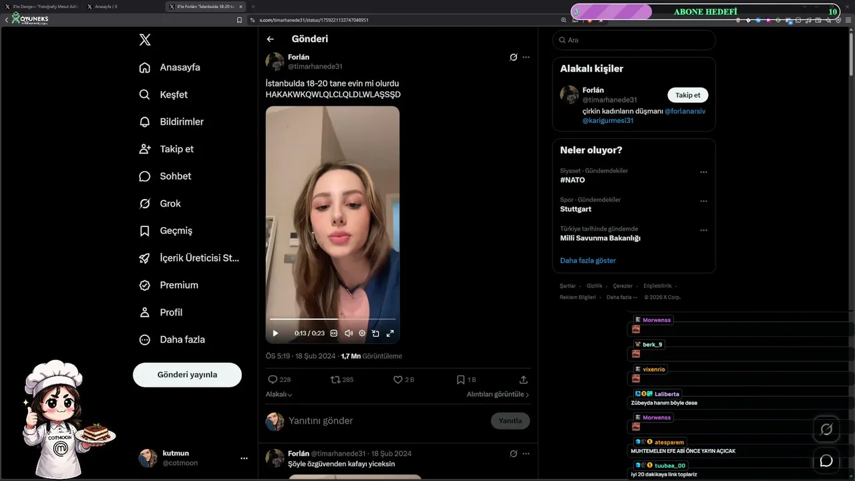Bookmark this page from the address bar
The height and width of the screenshot is (481, 855).
click(239, 20)
